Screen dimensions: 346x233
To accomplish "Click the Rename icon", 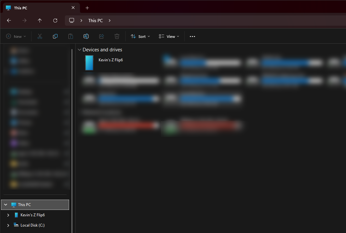I will (x=86, y=36).
